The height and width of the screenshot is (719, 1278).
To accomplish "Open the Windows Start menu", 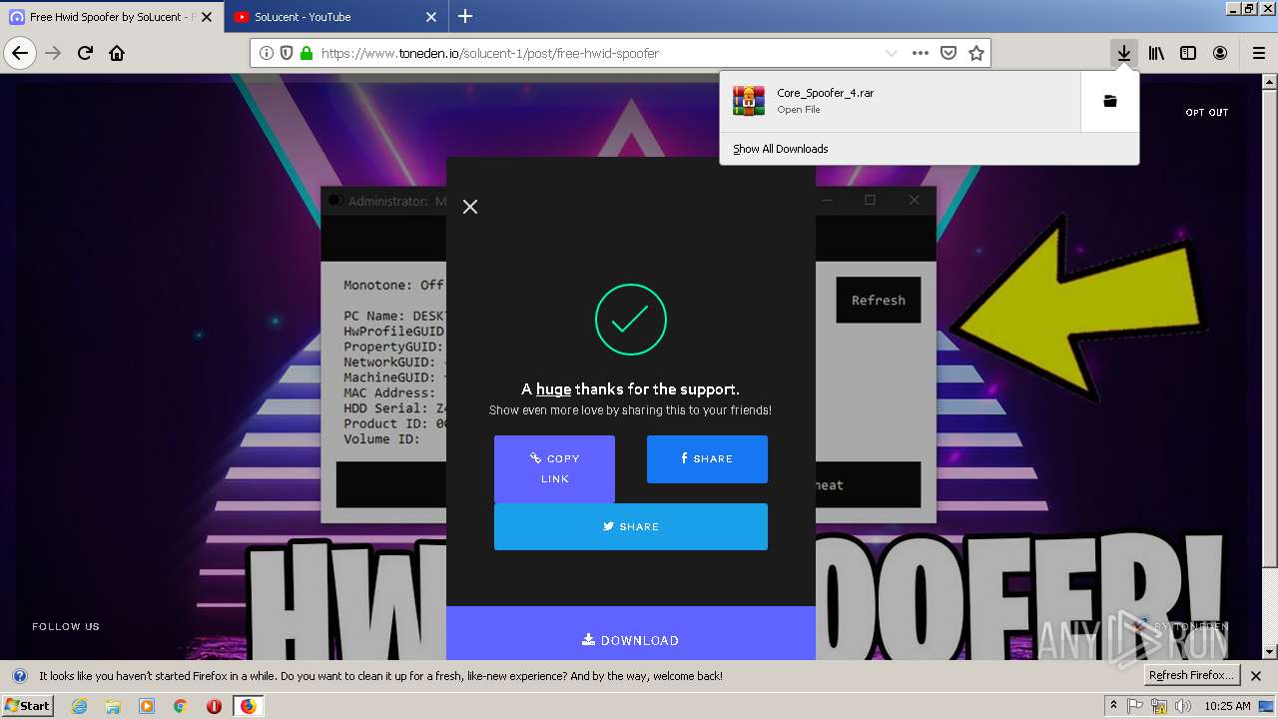I will click(x=28, y=706).
